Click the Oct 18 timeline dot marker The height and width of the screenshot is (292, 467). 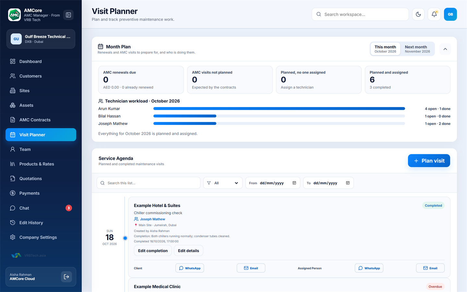click(x=125, y=238)
